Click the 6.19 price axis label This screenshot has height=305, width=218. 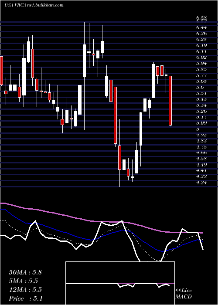click(x=201, y=45)
